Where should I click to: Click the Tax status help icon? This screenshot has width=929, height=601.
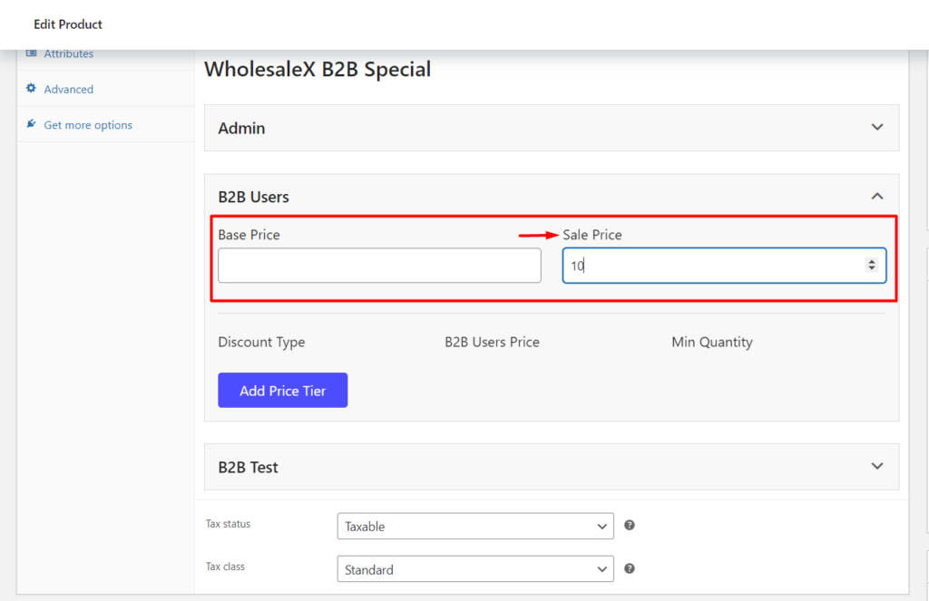[x=630, y=525]
